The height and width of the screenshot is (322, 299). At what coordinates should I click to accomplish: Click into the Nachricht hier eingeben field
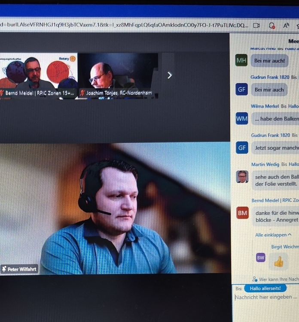tap(265, 297)
